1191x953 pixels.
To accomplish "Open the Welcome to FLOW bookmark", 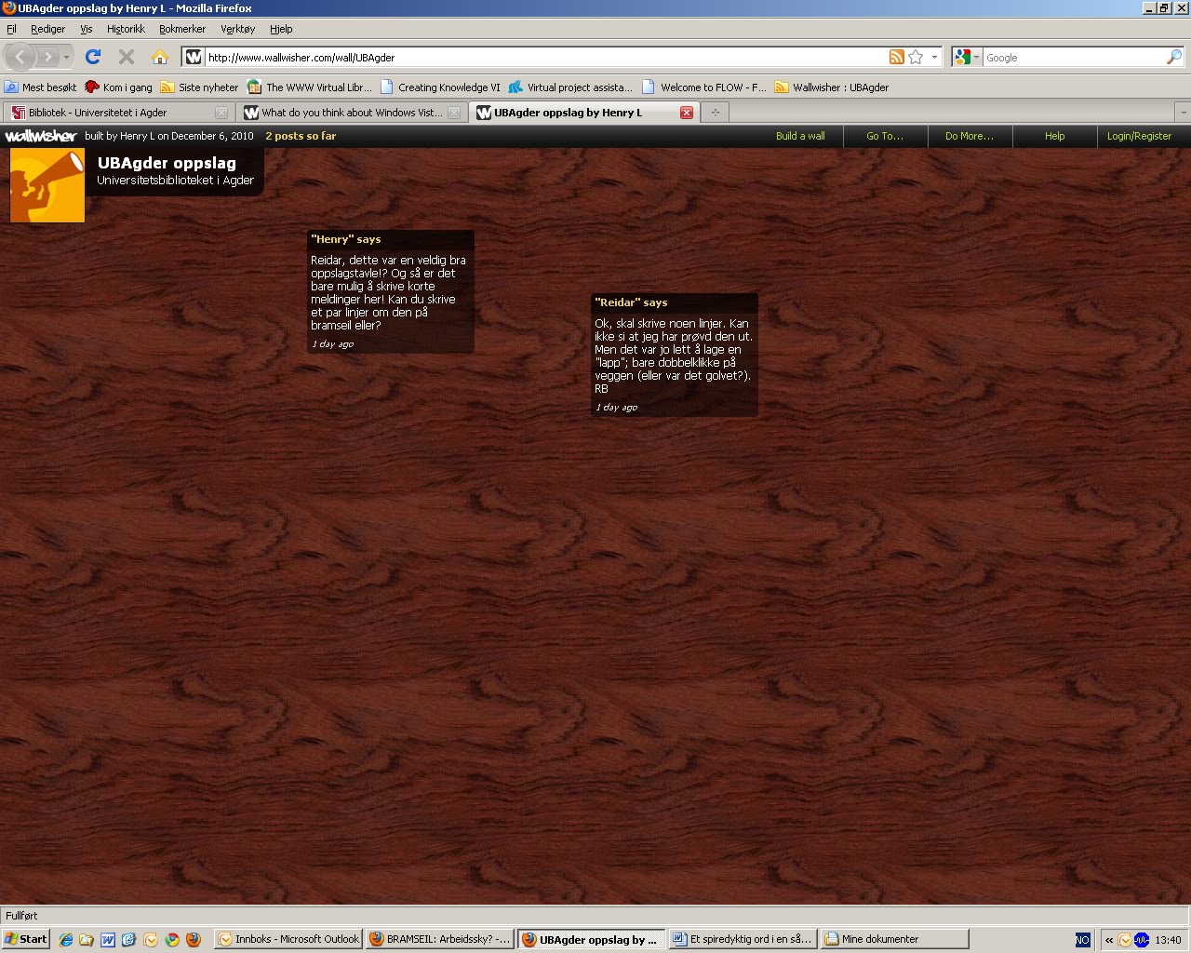I will coord(704,87).
